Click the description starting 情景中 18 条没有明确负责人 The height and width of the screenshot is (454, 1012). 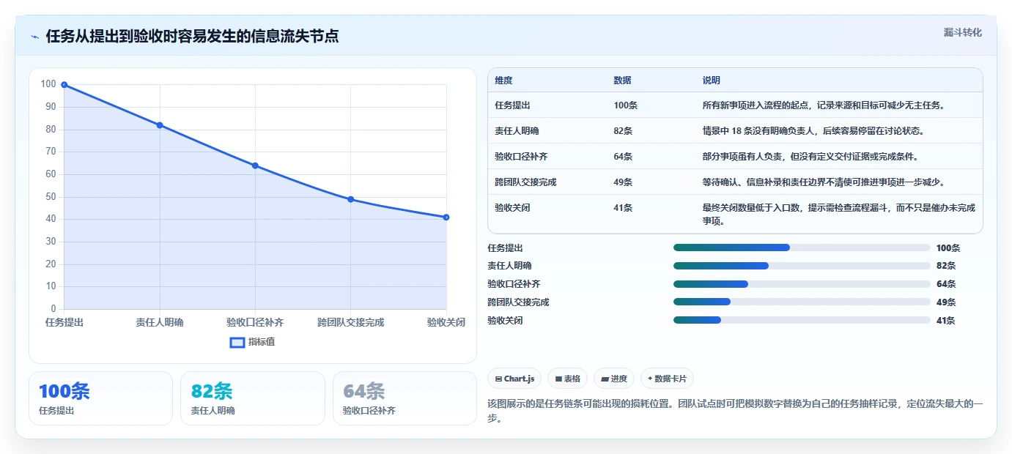(813, 131)
